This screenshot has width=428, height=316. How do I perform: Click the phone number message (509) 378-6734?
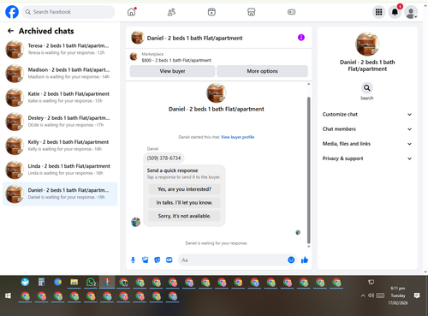tap(163, 158)
